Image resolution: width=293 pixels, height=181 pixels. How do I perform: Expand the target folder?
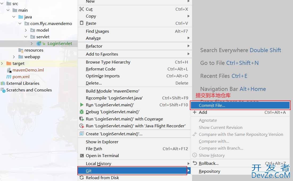click(2, 63)
